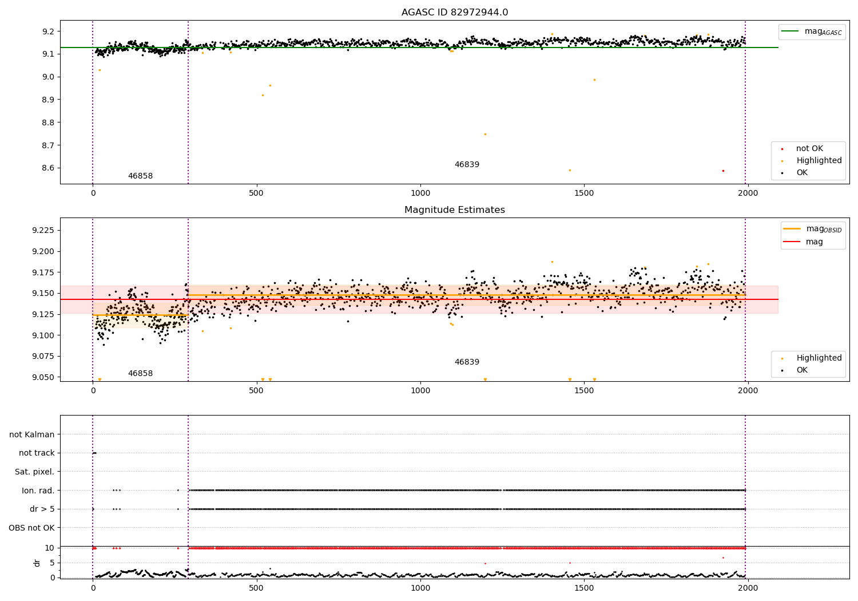
Task: Click 'Highlighted' legend entry in Magnitude Estimates plot
Action: click(x=812, y=358)
